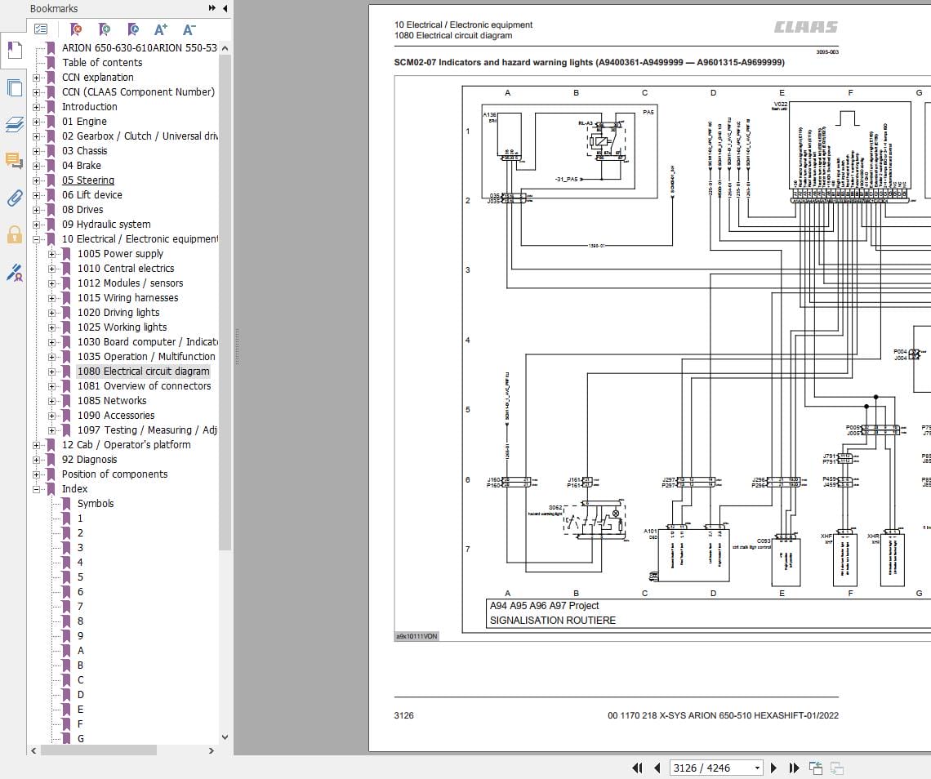The width and height of the screenshot is (931, 779).
Task: Go to the 1097 Testing / Measuring bookmark
Action: tap(147, 430)
